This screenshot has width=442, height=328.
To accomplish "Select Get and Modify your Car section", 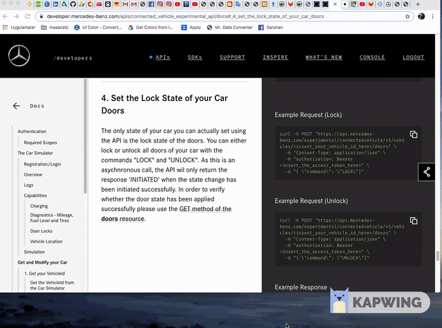I will [x=42, y=262].
